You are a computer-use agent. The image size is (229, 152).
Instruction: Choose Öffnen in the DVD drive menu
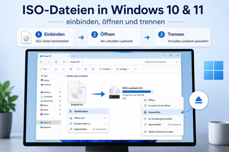(x=163, y=100)
